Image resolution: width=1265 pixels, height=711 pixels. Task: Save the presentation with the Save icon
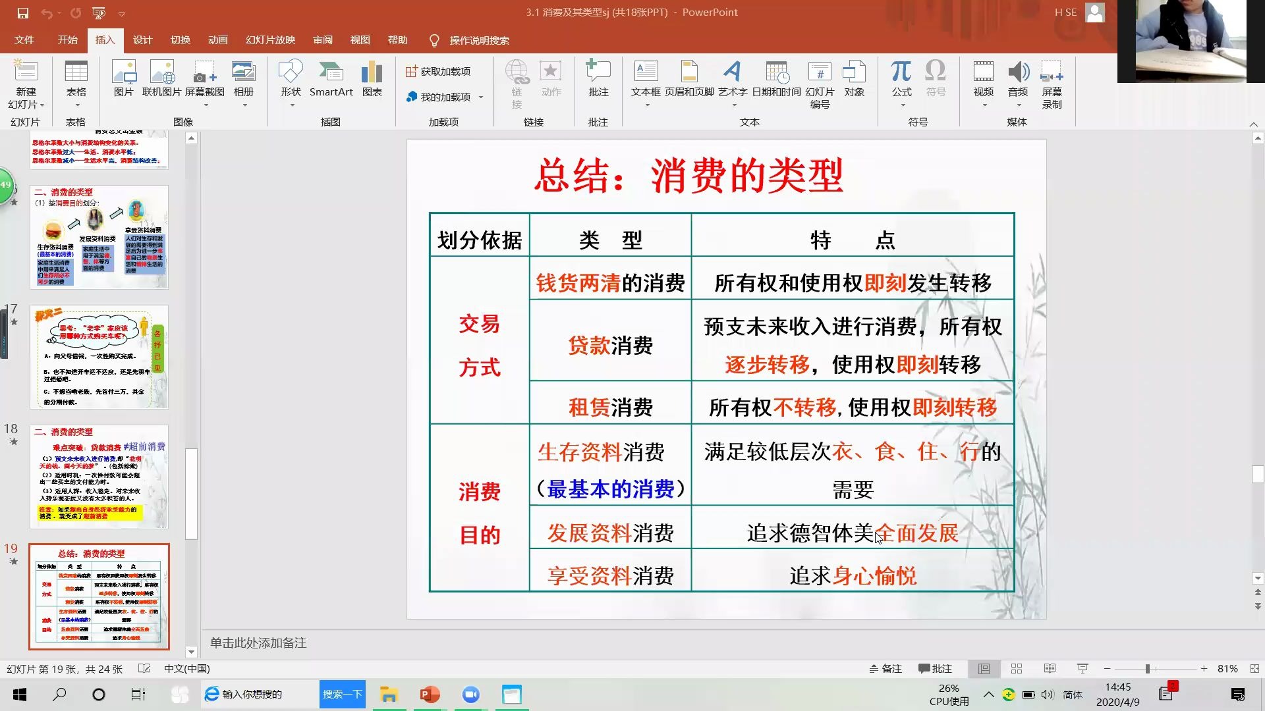[x=22, y=13]
